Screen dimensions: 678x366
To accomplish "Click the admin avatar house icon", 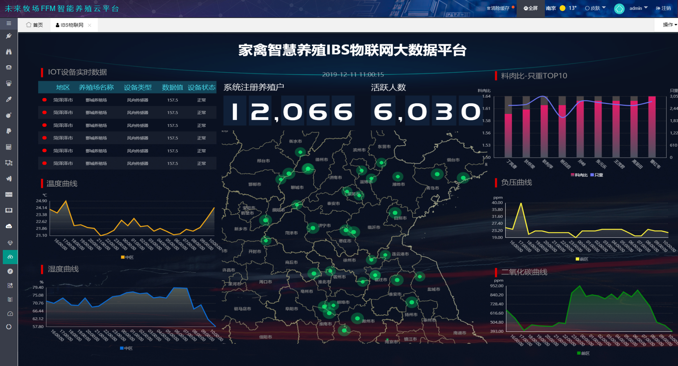I will tap(619, 8).
